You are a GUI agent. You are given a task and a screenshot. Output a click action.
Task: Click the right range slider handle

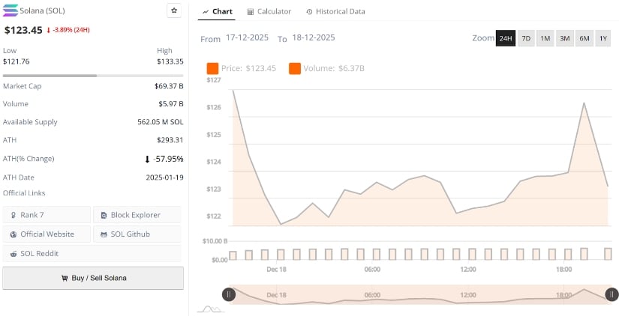tap(611, 294)
